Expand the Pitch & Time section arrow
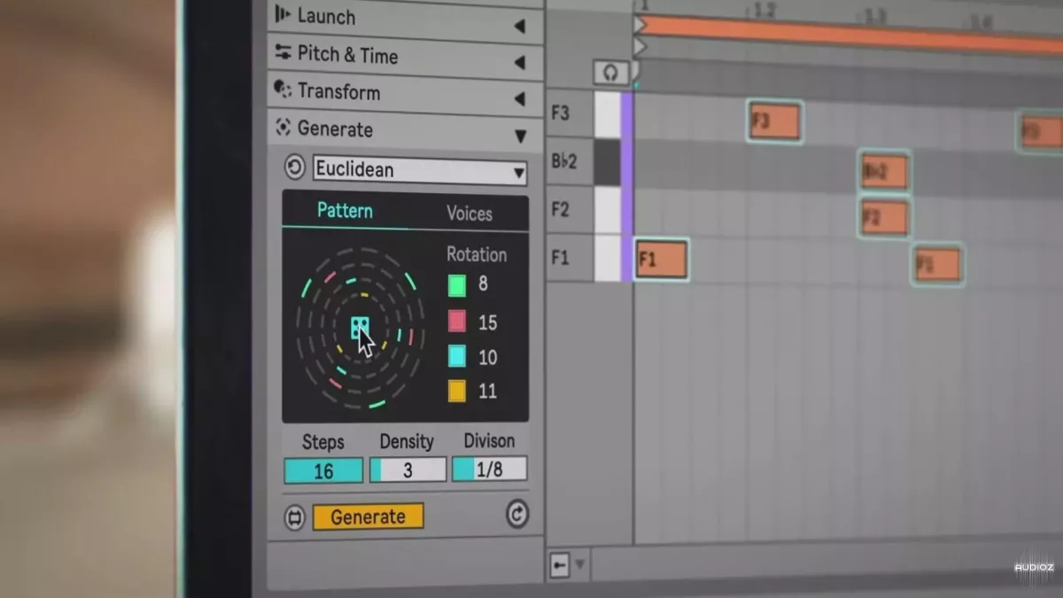Viewport: 1063px width, 598px height. [x=519, y=64]
